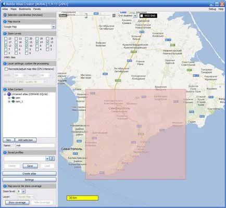Check zoom level 9

coord(37,46)
